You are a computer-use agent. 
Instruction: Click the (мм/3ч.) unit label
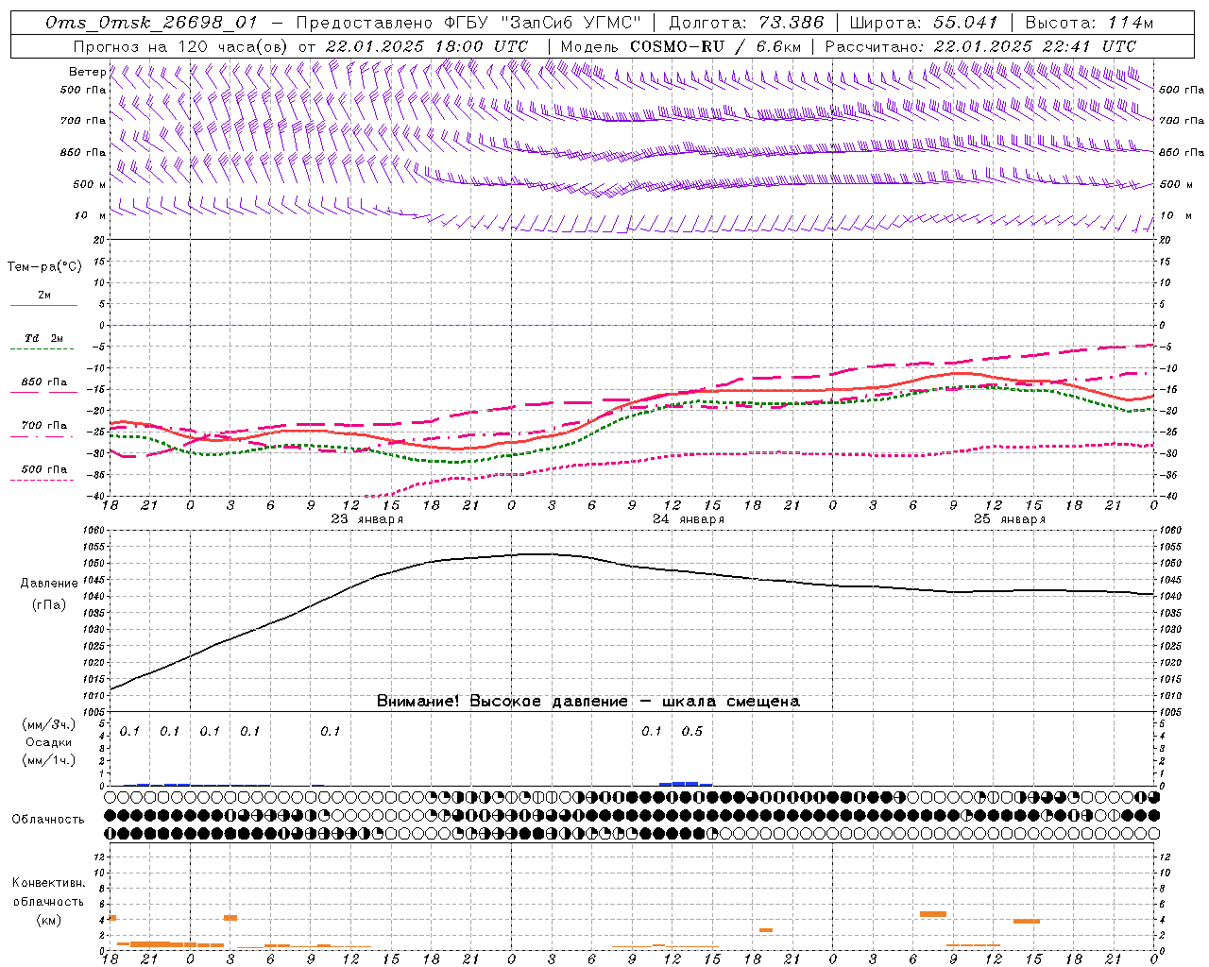49,724
